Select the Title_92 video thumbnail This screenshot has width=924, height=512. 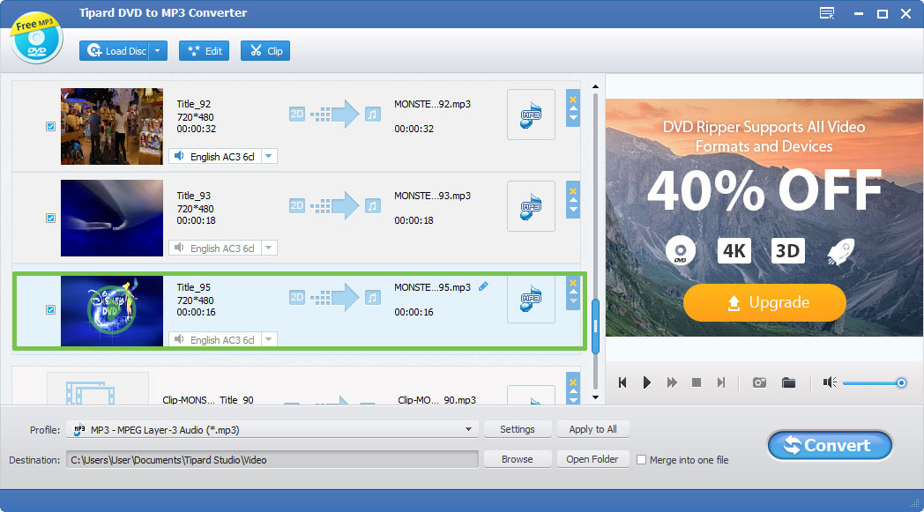112,126
